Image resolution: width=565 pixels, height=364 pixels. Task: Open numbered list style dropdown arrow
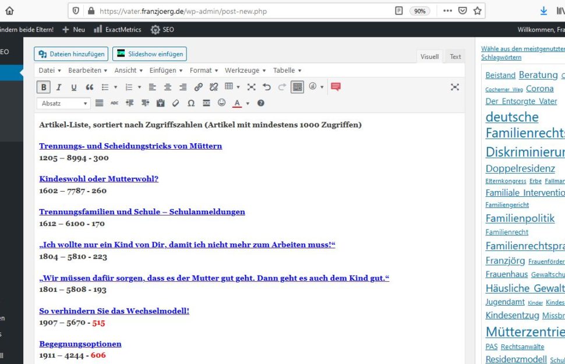pos(139,87)
